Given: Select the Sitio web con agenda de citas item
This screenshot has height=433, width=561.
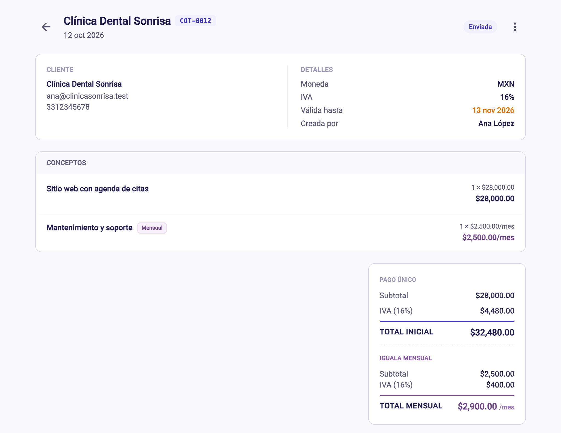Looking at the screenshot, I should [x=98, y=189].
